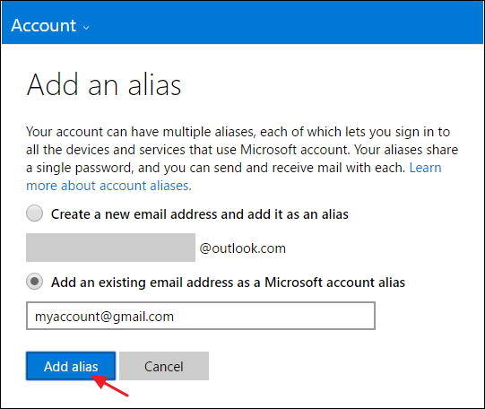Select the Create a new email address radio button
485x409 pixels.
coord(34,213)
